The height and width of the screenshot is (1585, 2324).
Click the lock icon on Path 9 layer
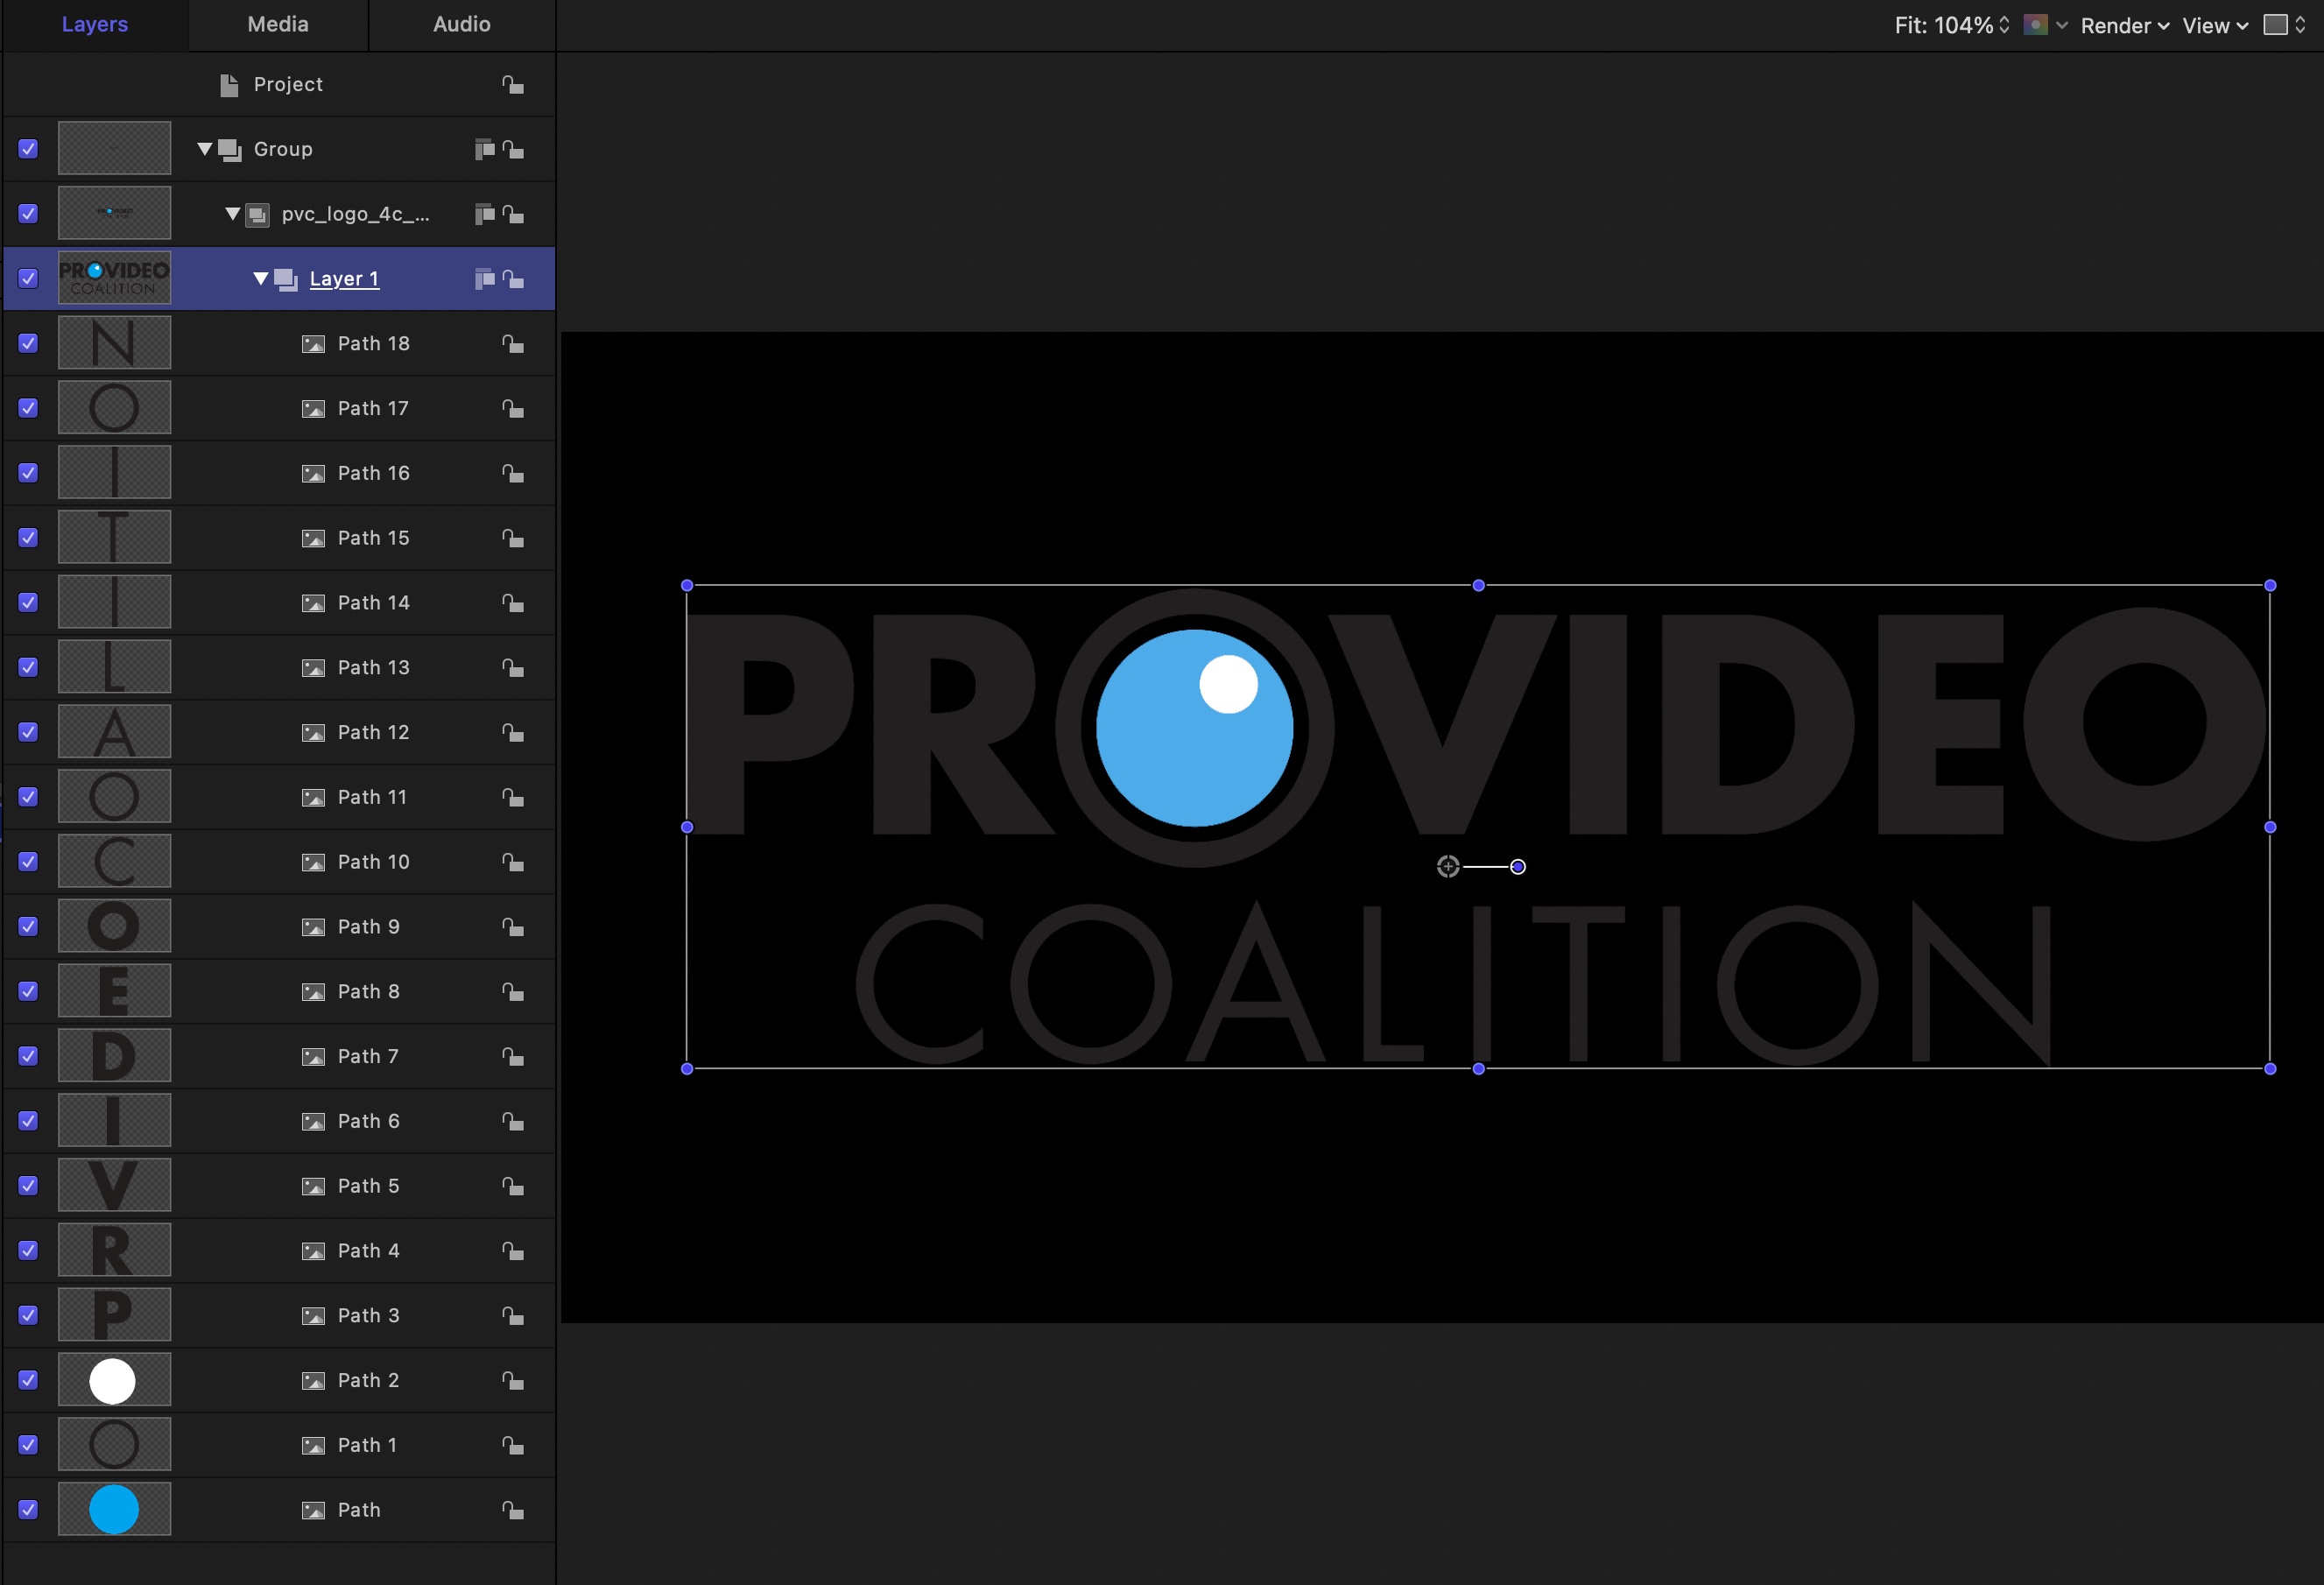512,926
